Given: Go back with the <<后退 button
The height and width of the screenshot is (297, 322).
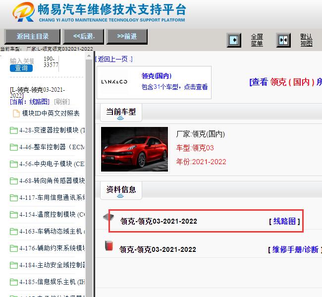Looking at the screenshot, I should [x=84, y=37].
